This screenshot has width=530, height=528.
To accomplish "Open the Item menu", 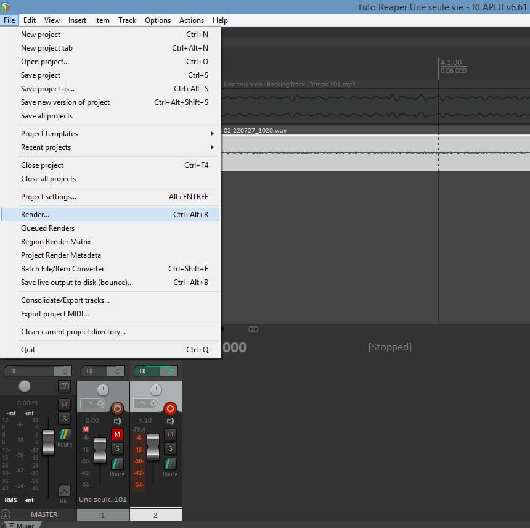I will 102,20.
